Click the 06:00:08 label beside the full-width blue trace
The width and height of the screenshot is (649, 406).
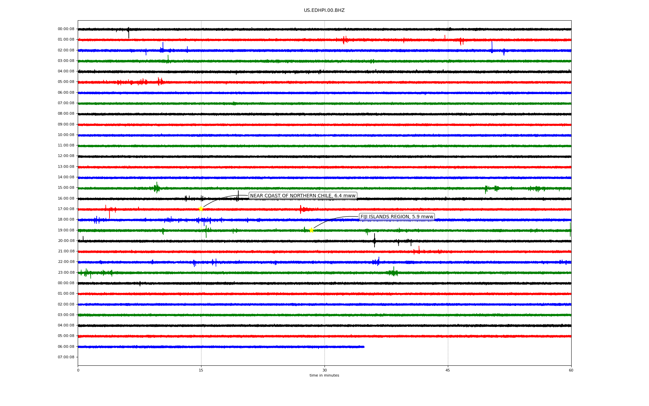coord(66,92)
